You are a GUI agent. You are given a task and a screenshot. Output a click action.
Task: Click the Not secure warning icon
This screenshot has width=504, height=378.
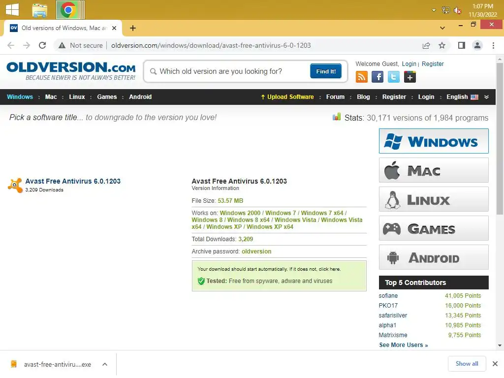pyautogui.click(x=62, y=45)
